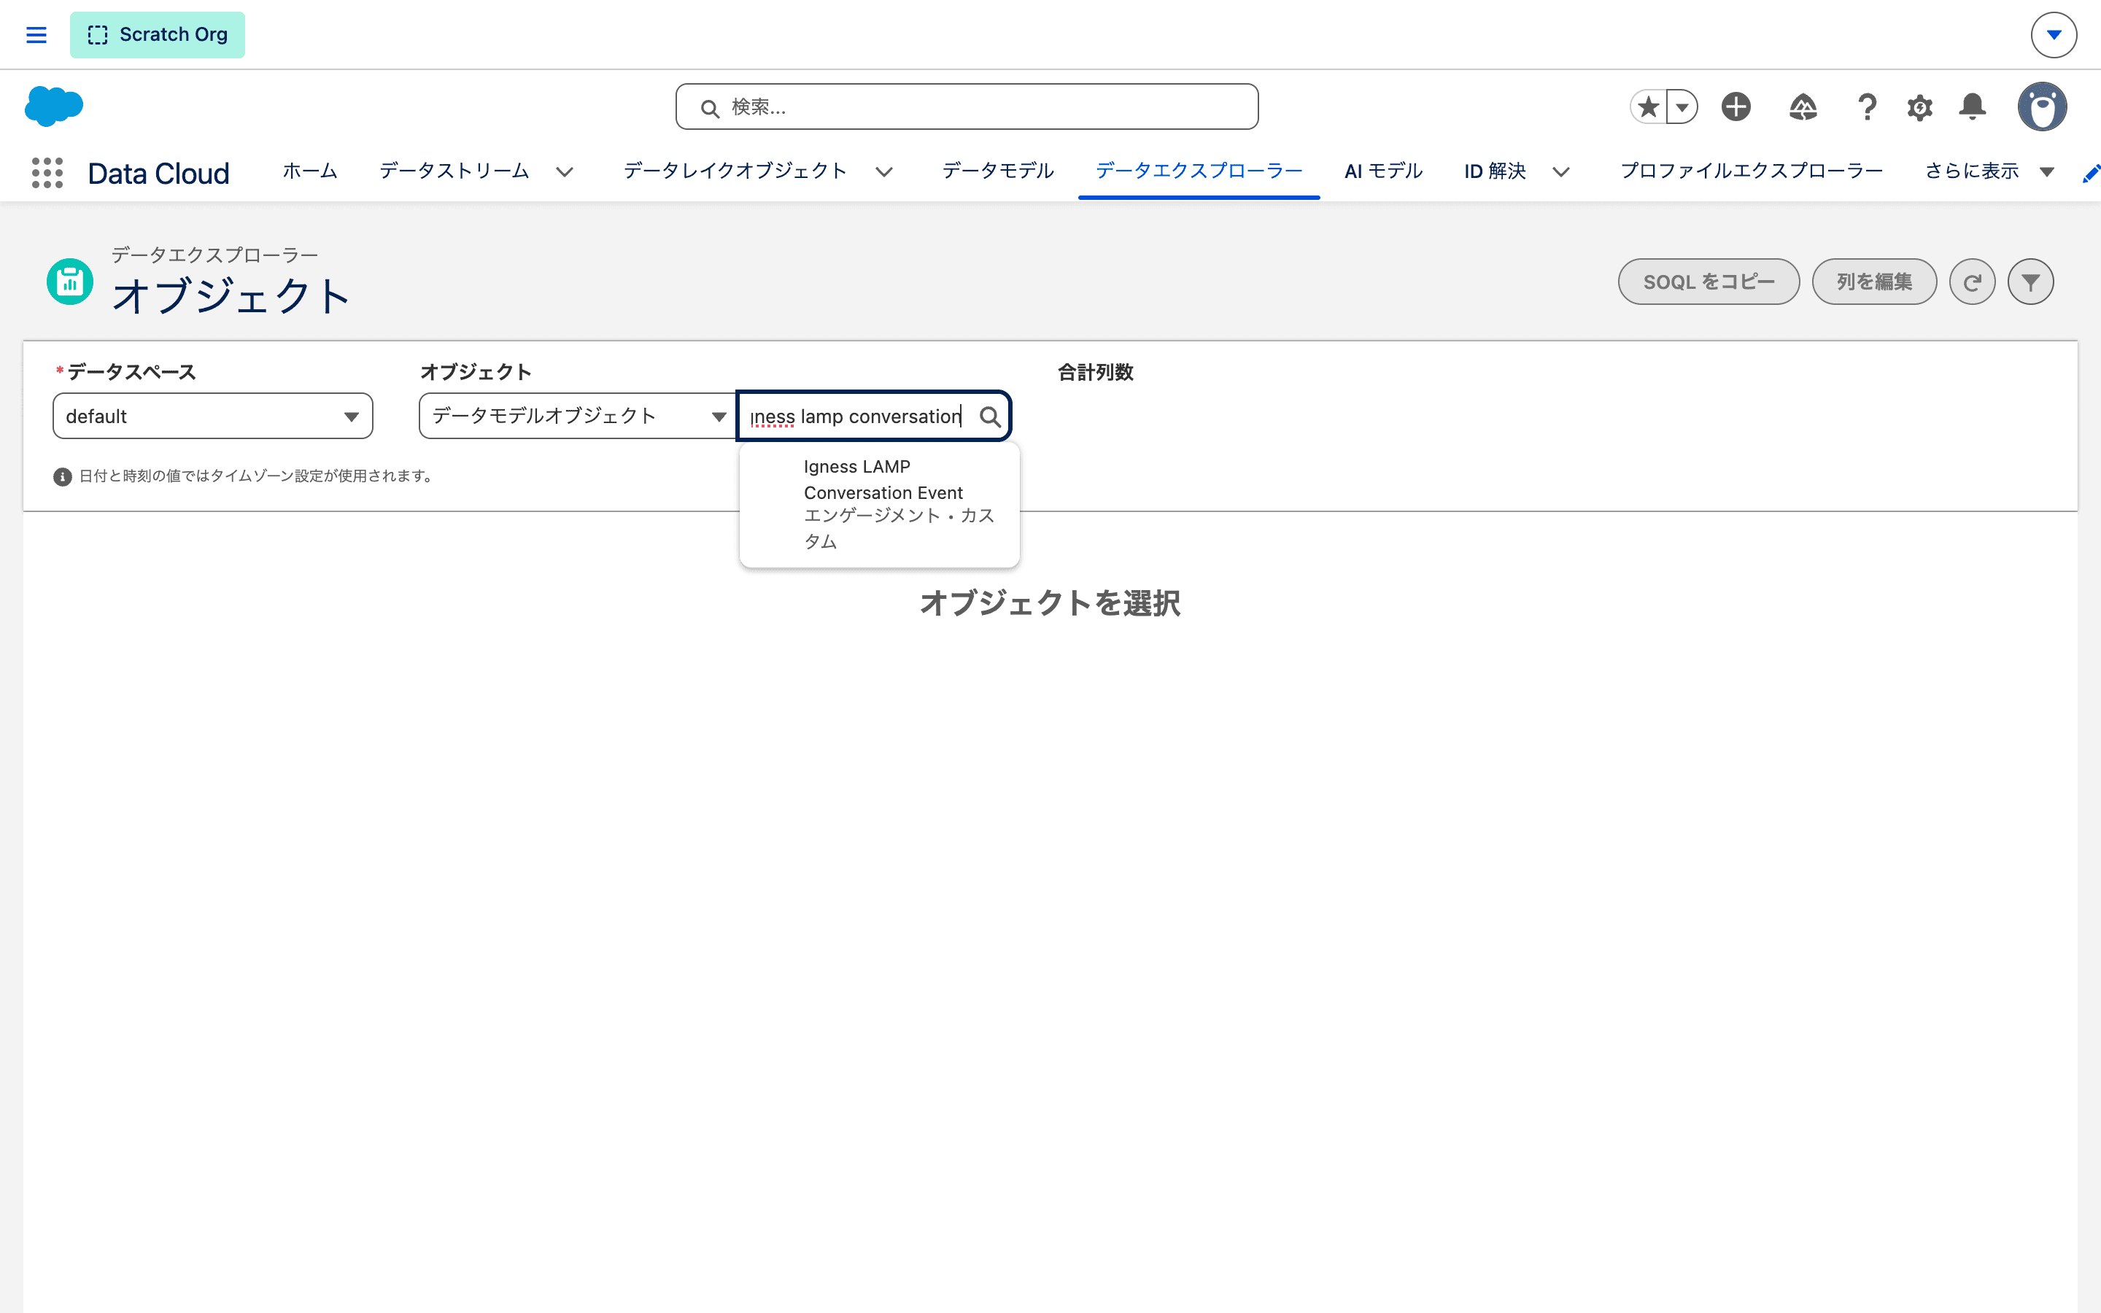This screenshot has height=1313, width=2101.
Task: Switch to the データモデル tab
Action: coord(997,171)
